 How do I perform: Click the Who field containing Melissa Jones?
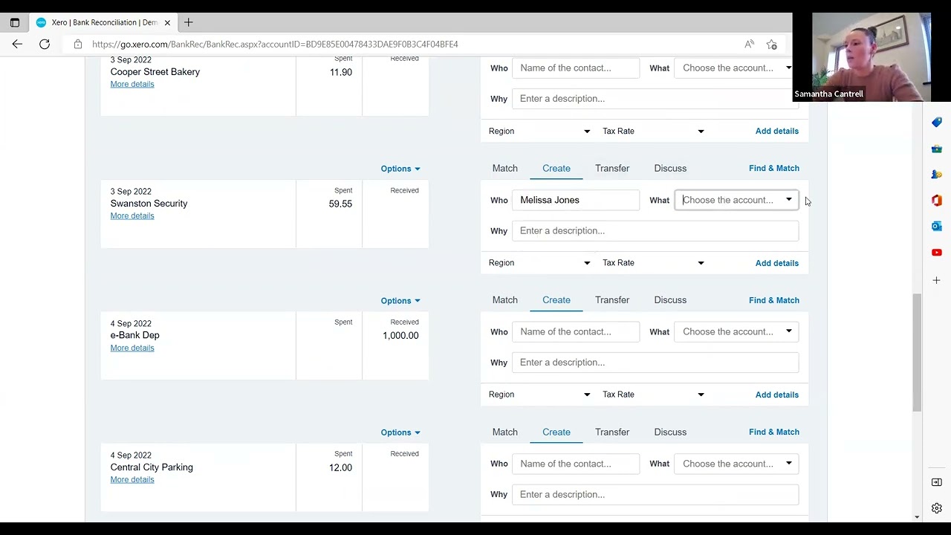coord(576,200)
